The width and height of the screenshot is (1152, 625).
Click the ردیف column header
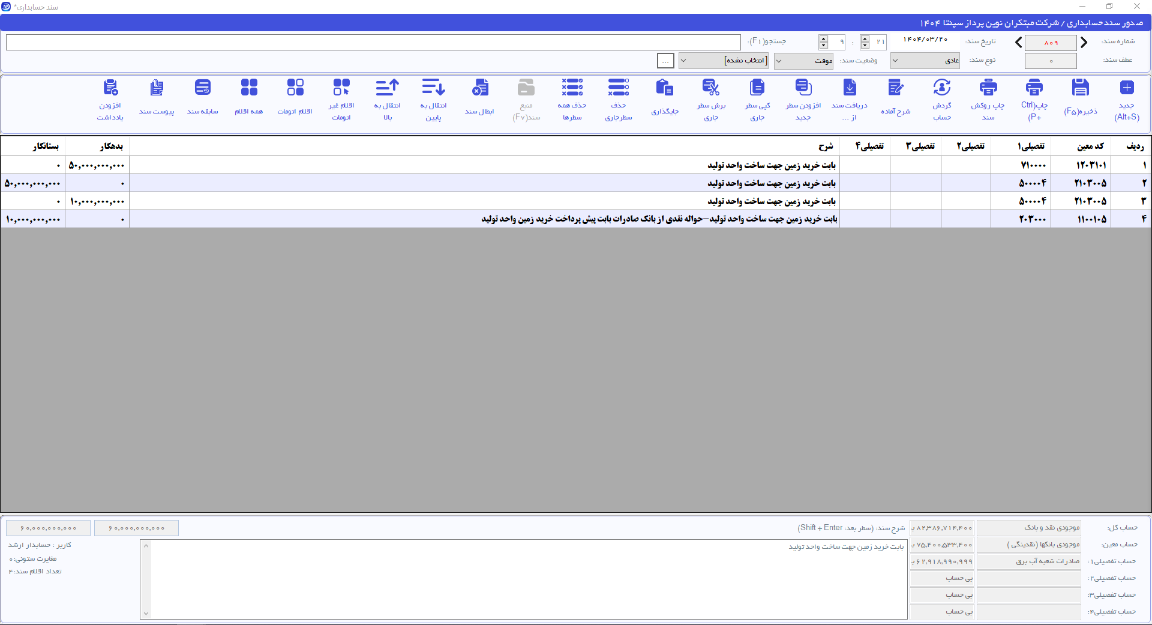coord(1131,146)
